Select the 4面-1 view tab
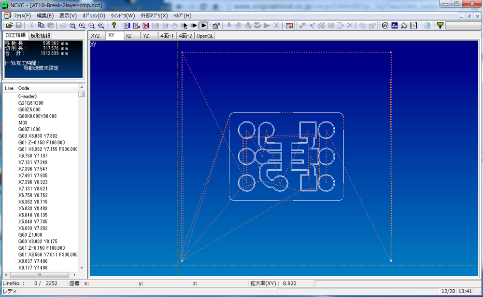Image resolution: width=483 pixels, height=297 pixels. point(167,36)
